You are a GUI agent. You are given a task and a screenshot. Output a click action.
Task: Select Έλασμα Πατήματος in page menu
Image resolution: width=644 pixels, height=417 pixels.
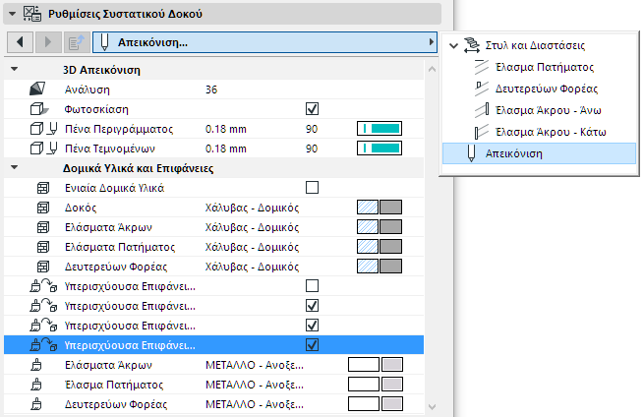pyautogui.click(x=544, y=67)
